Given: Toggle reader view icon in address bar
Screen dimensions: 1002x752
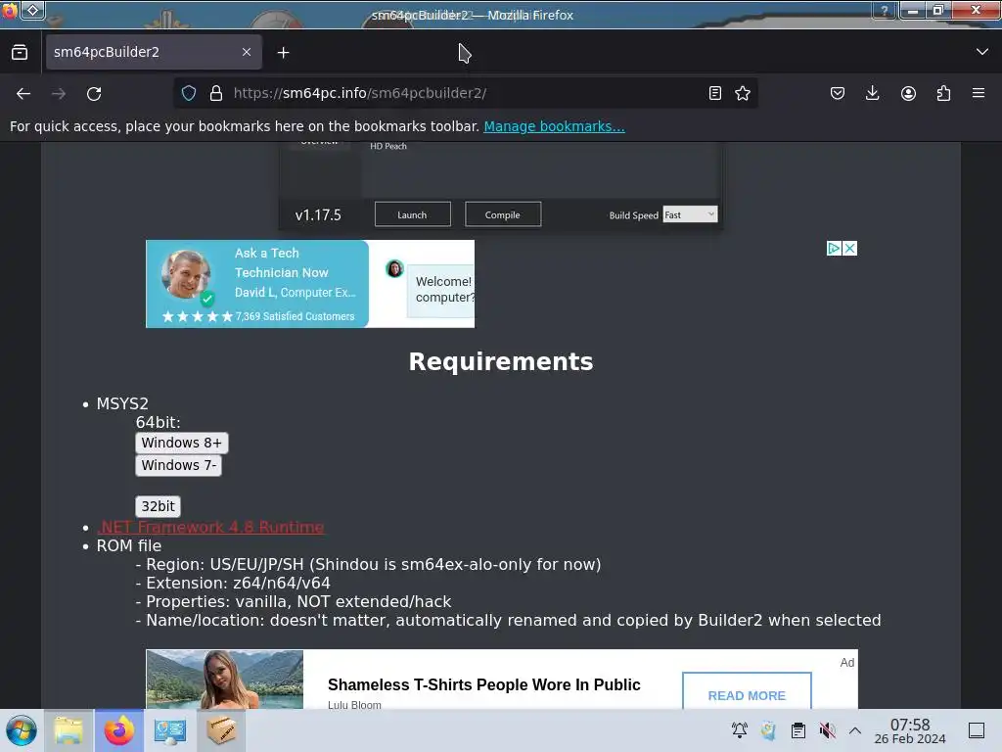Looking at the screenshot, I should tap(715, 93).
